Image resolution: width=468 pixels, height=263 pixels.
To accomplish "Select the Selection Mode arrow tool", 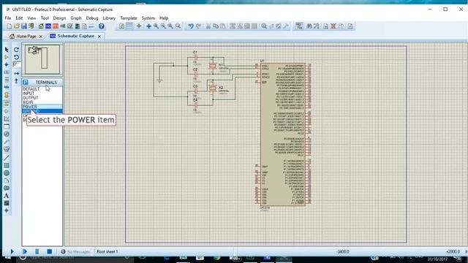I will (x=7, y=50).
